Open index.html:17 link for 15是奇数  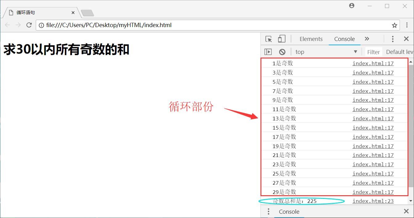373,128
